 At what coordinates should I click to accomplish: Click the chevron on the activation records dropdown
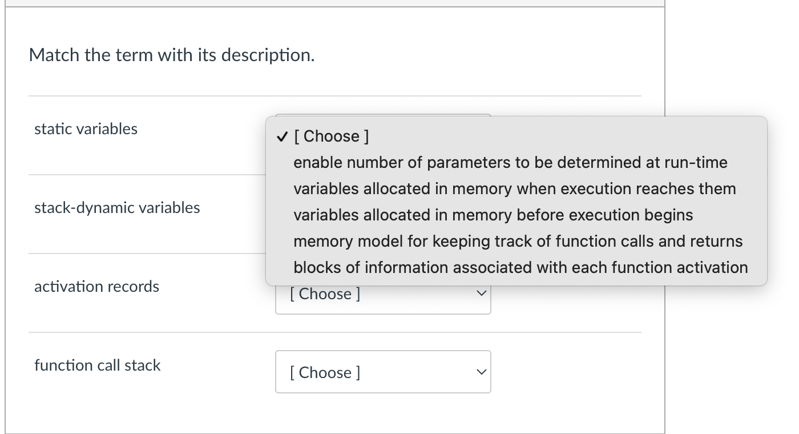point(481,293)
